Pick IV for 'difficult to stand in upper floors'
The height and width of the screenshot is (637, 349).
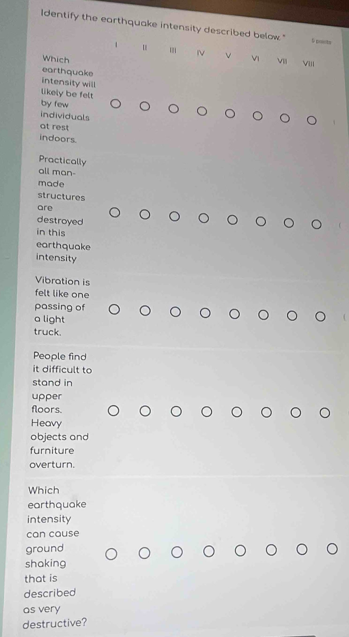click(206, 412)
